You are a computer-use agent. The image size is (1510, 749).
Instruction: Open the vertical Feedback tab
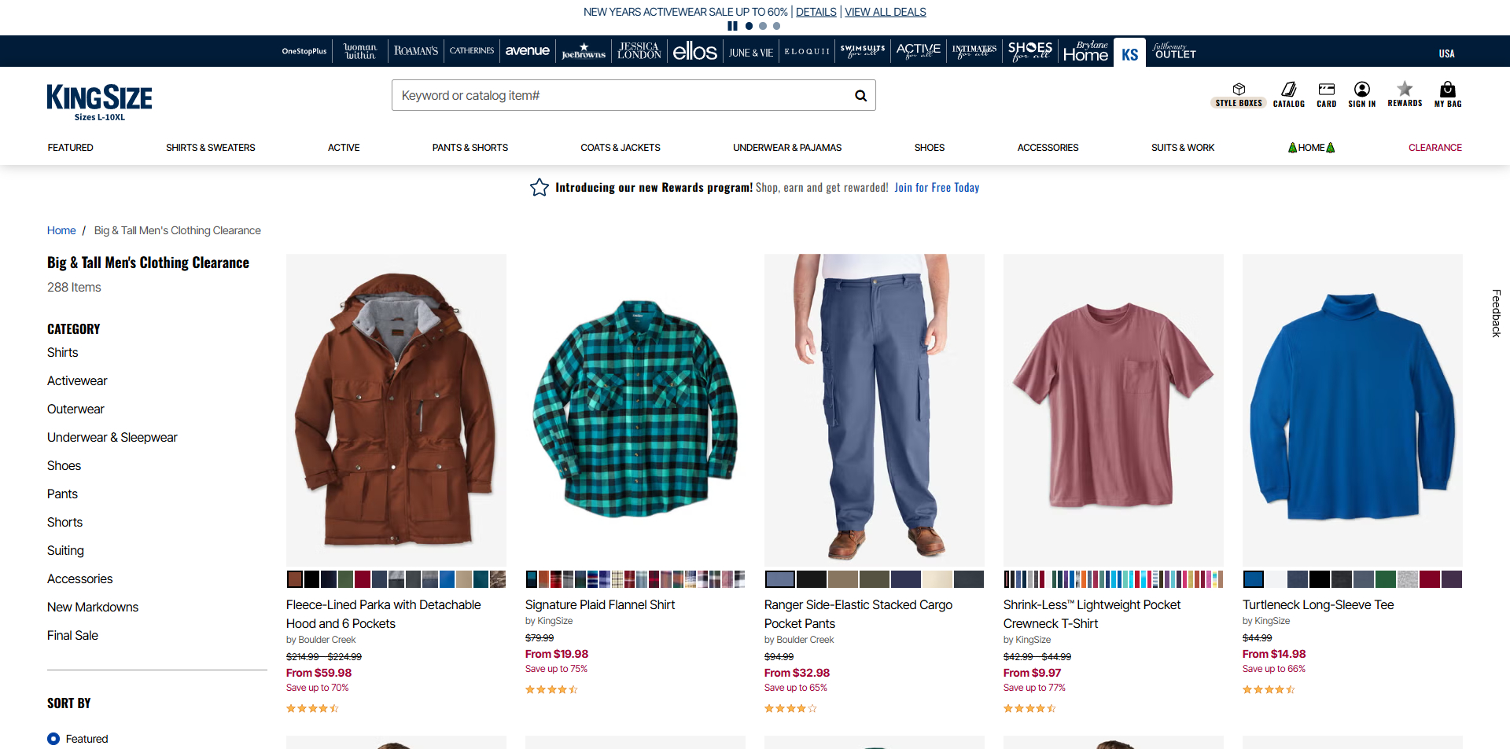1496,313
